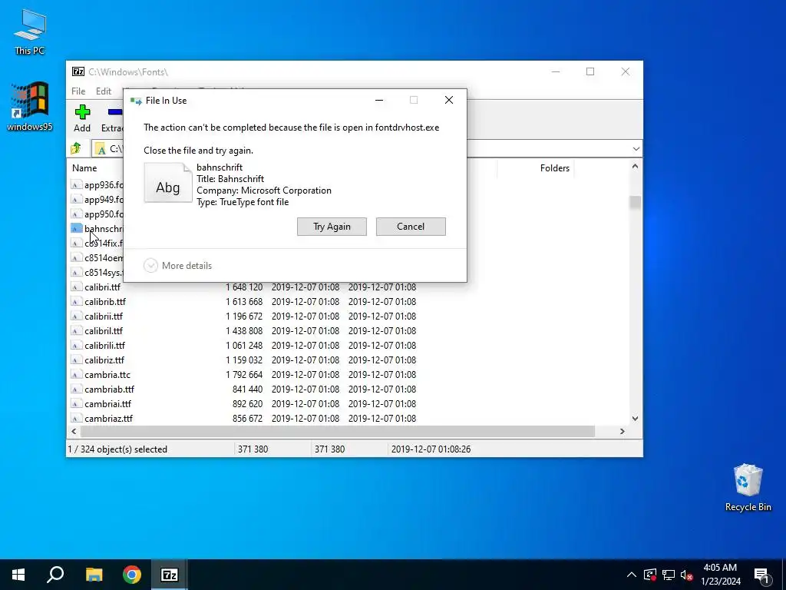Expand More details in dialog
Image resolution: width=786 pixels, height=590 pixels.
click(178, 265)
